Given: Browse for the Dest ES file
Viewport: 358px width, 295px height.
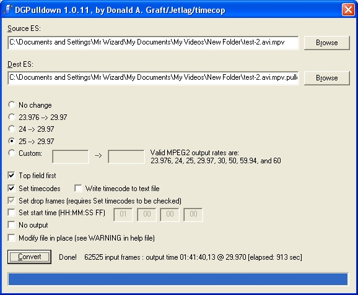Looking at the screenshot, I should pos(326,78).
